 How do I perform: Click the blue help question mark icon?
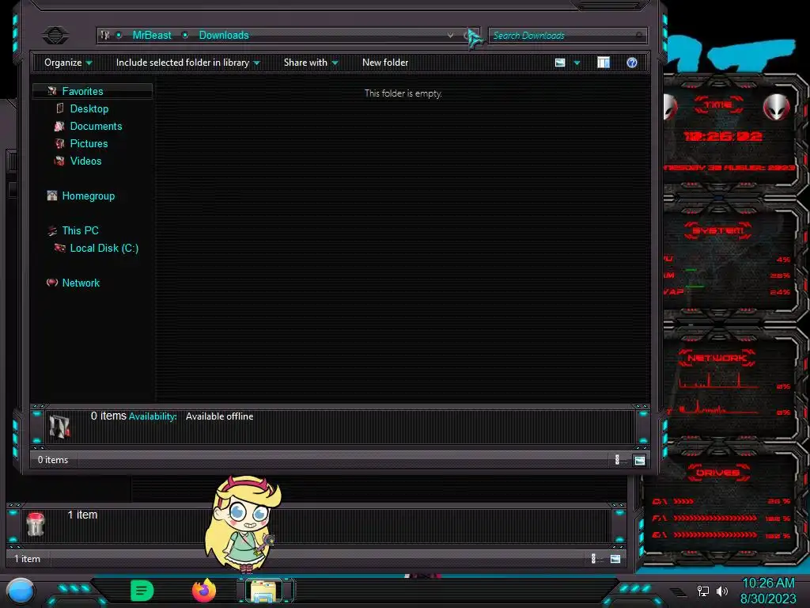[632, 63]
